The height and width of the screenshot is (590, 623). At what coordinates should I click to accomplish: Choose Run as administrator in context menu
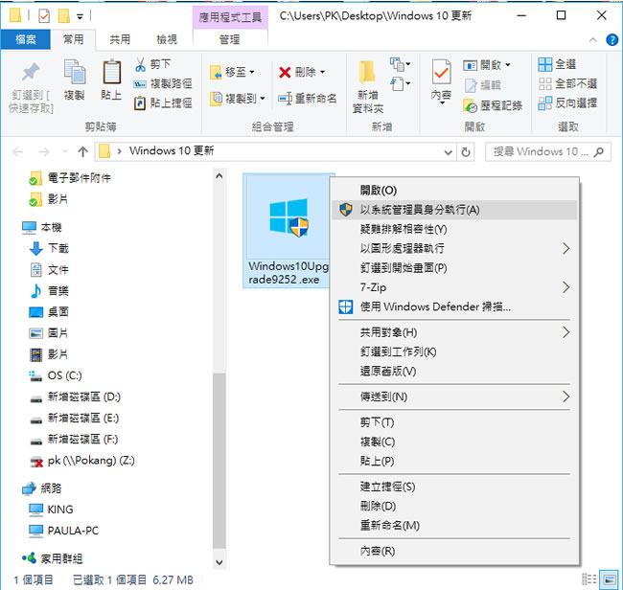[x=454, y=210]
